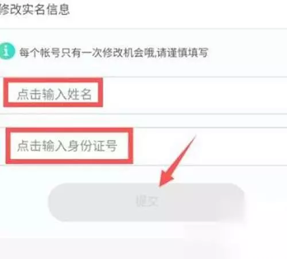The image size is (287, 259).
Task: Click the left rounded end of the 提交 button
Action: (57, 202)
